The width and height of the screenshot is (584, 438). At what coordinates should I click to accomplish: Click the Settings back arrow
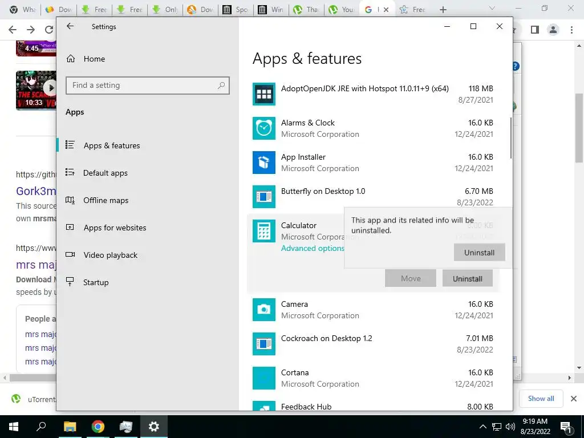70,26
